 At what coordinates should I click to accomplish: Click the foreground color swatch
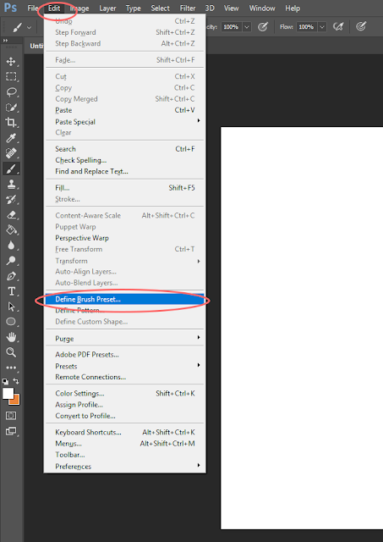tap(8, 393)
